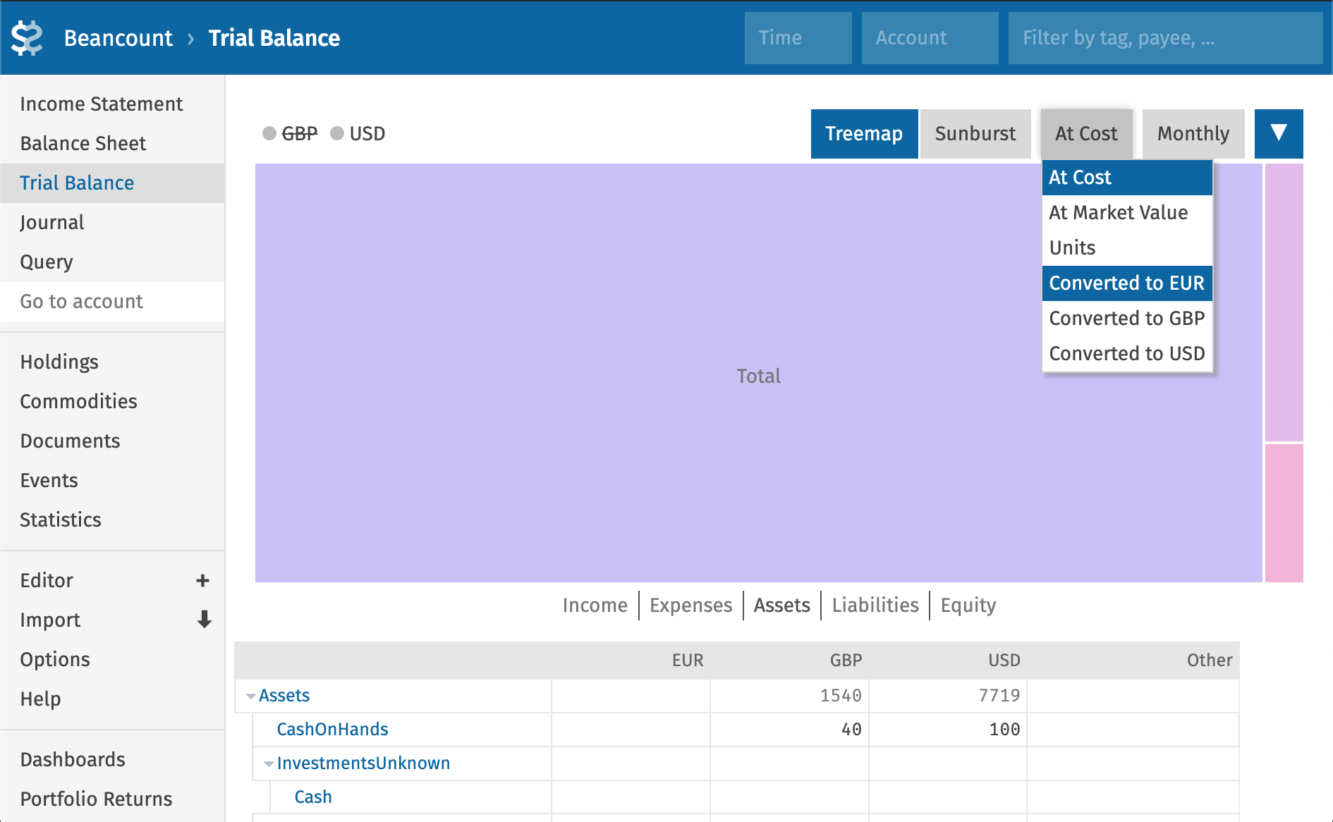Viewport: 1333px width, 822px height.
Task: Click the Beancount logo icon
Action: [x=27, y=37]
